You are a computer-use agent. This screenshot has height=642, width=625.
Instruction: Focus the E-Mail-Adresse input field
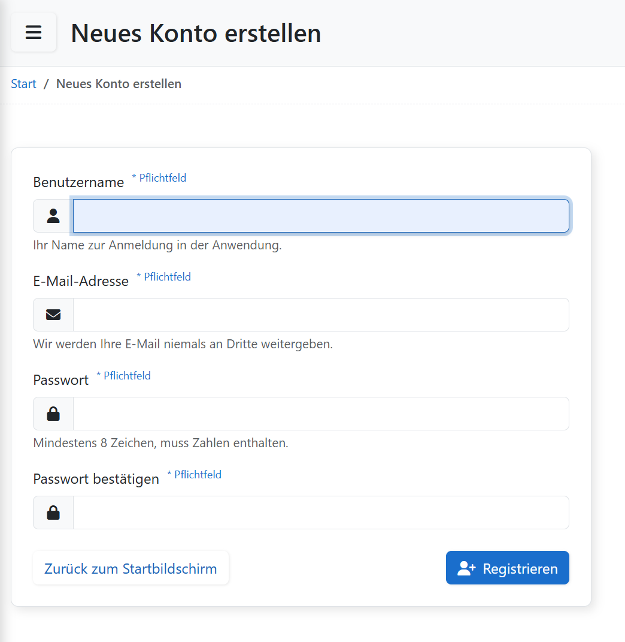click(321, 314)
